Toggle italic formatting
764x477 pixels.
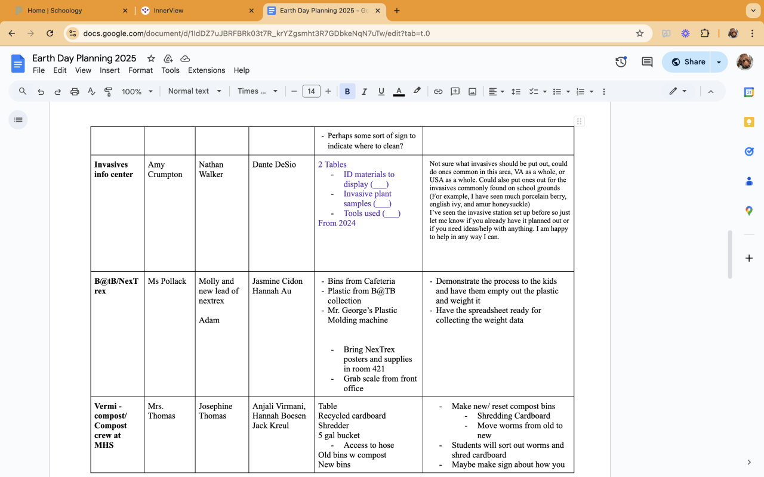tap(364, 91)
